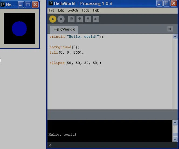Screen dimensions: 179x149
Task: Open the Tools menu
Action: pos(85,10)
